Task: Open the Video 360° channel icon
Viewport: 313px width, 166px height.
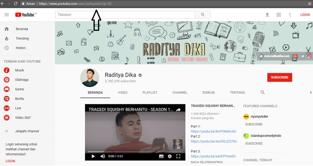Action: point(7,118)
